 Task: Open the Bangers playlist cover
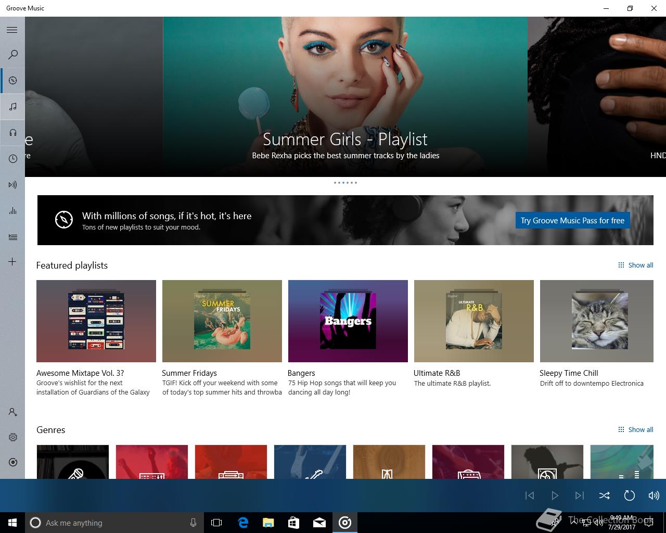[x=348, y=321]
